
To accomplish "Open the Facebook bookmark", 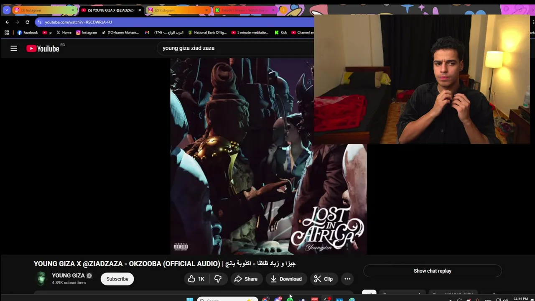I will pyautogui.click(x=28, y=33).
